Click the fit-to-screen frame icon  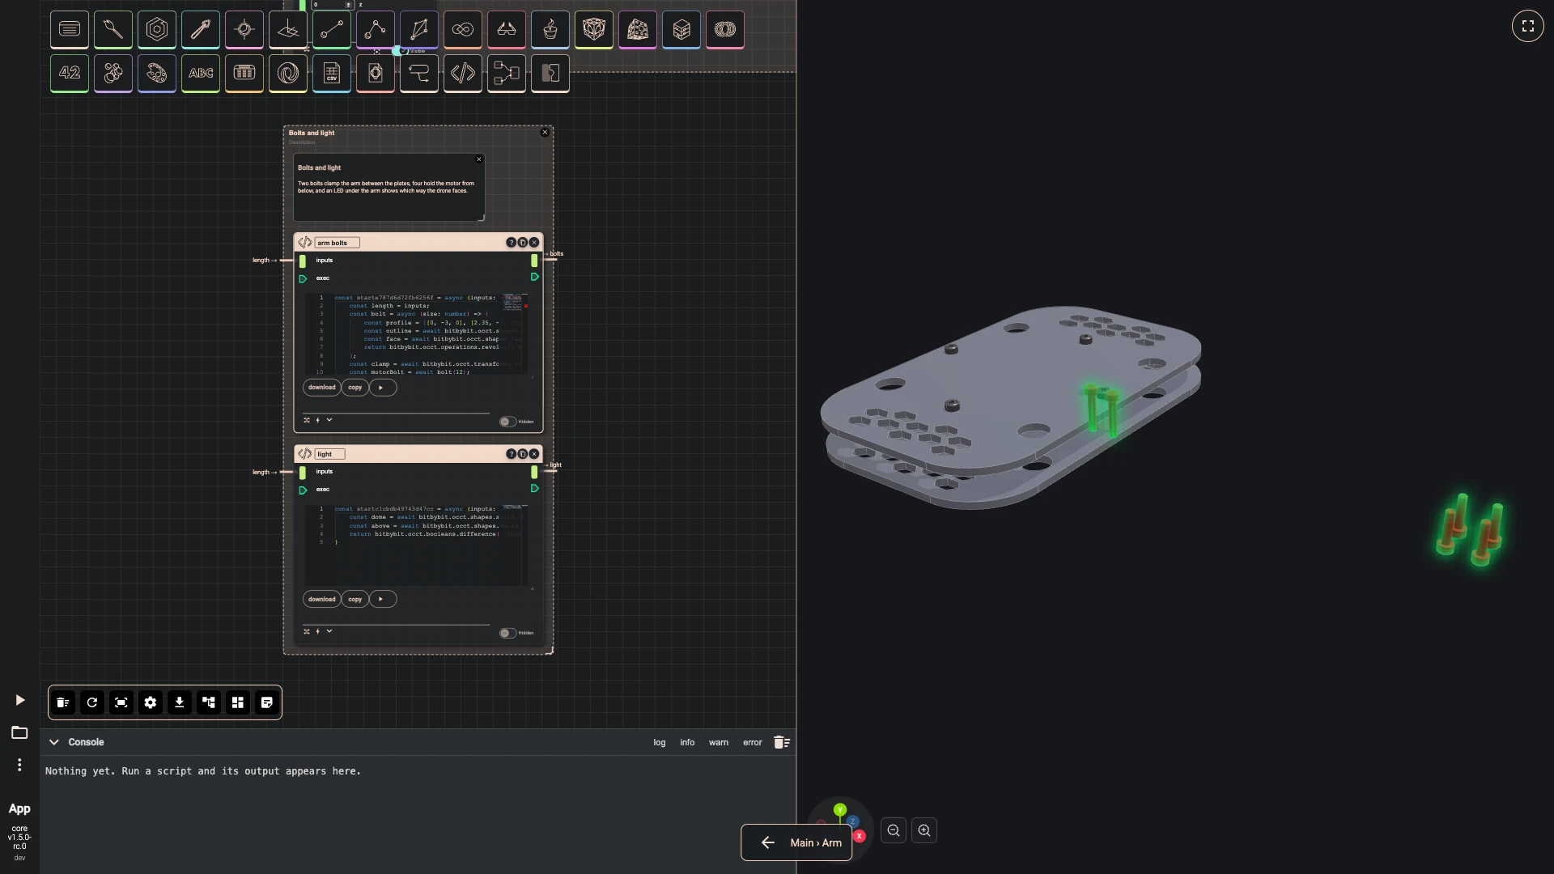(x=121, y=702)
